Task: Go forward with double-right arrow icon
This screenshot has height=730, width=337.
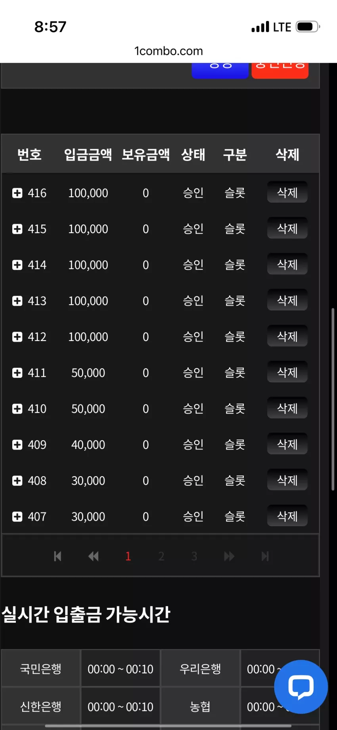Action: pyautogui.click(x=229, y=556)
